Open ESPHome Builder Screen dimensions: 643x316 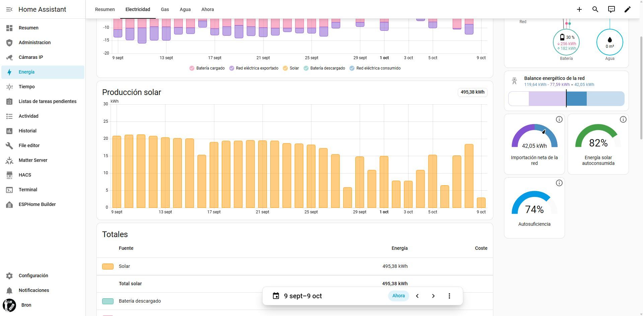(43, 204)
